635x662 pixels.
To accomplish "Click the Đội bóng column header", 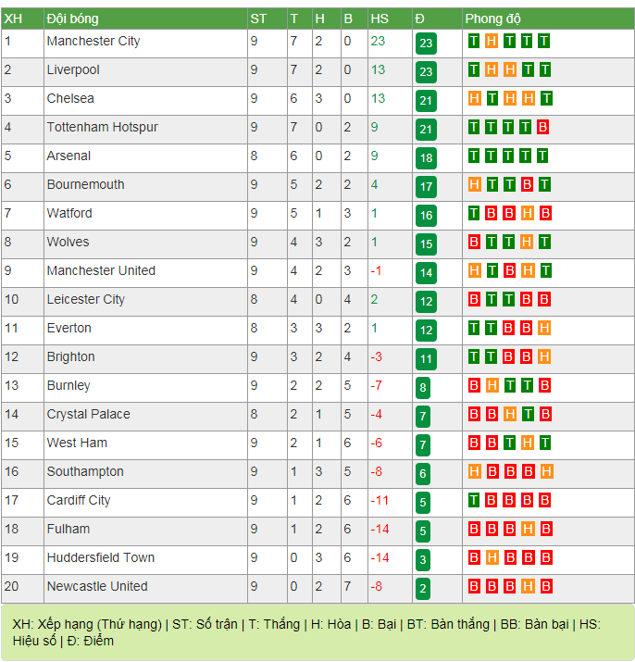I will (x=73, y=19).
